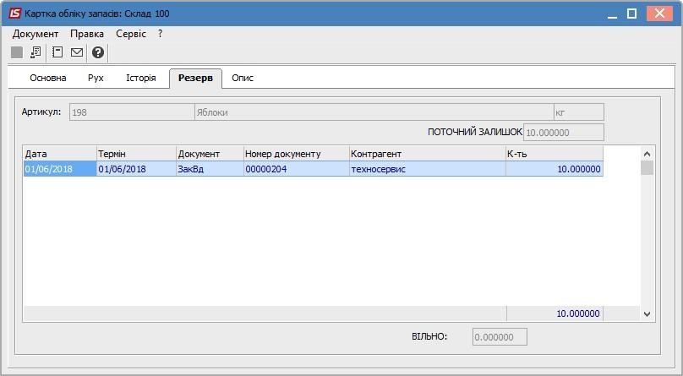Click the document list toolbar icon
The image size is (683, 376).
click(36, 52)
